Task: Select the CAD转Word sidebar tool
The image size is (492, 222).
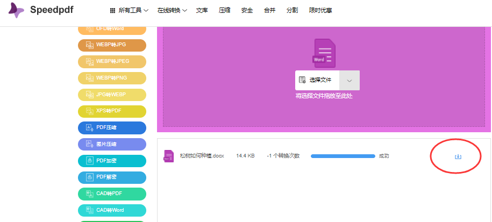Action: 112,210
